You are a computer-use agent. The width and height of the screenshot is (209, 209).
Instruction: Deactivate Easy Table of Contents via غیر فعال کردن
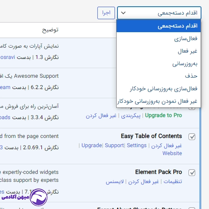tap(166, 146)
